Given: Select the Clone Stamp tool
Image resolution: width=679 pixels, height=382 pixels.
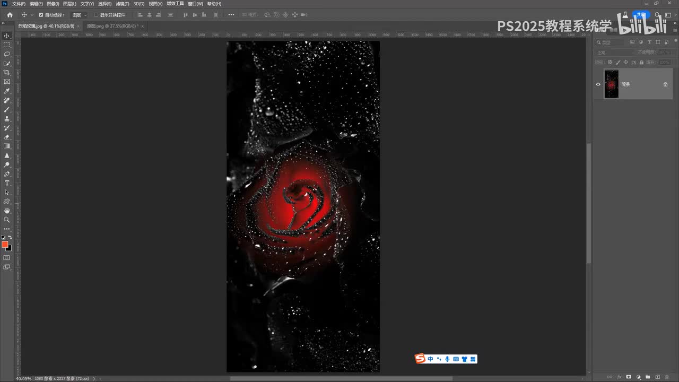Looking at the screenshot, I should pyautogui.click(x=7, y=119).
